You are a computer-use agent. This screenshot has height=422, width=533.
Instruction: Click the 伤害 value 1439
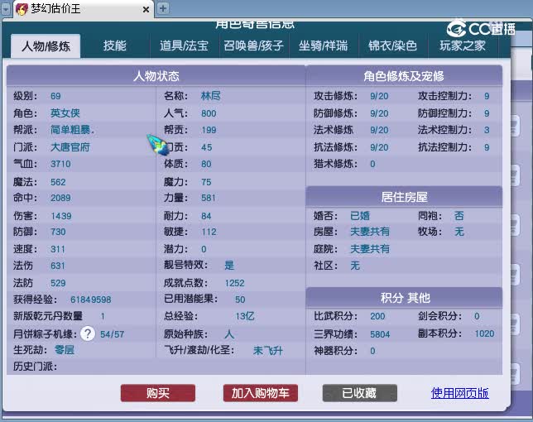[61, 216]
